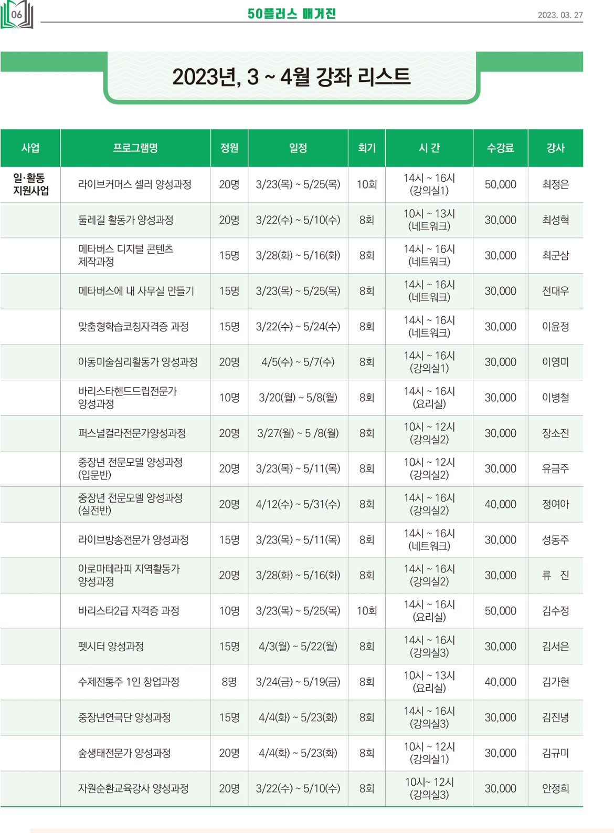Select the 수강료 column header

coord(500,148)
